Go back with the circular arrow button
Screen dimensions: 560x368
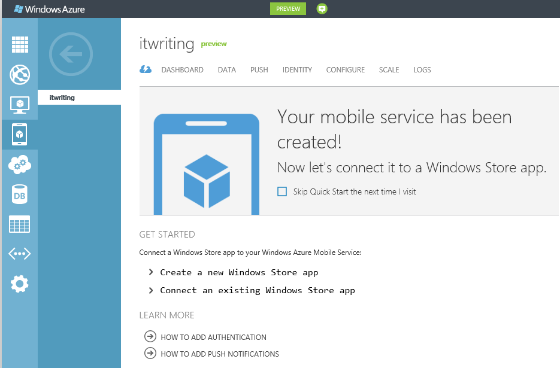pos(71,54)
